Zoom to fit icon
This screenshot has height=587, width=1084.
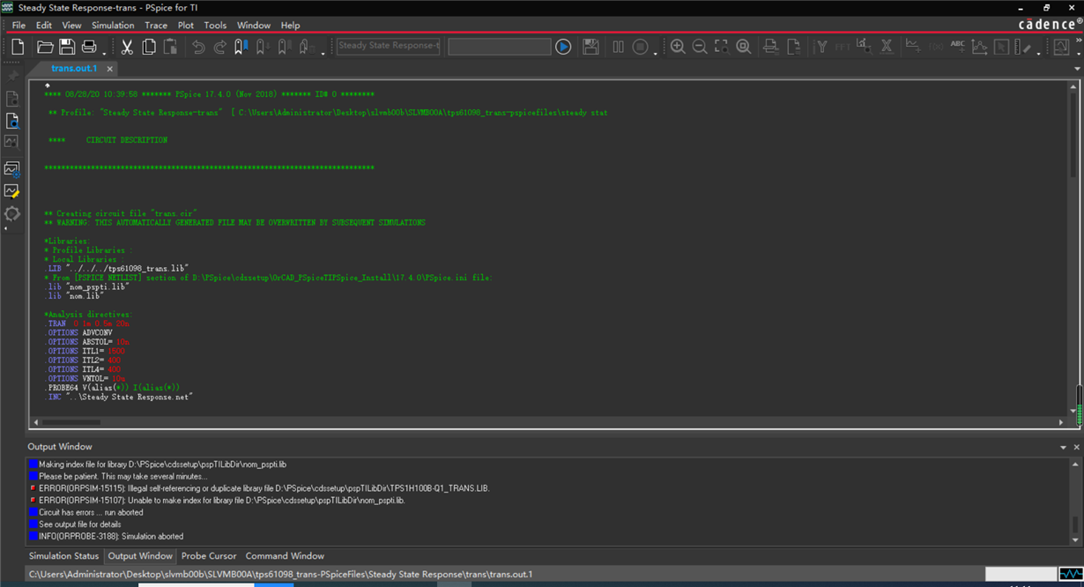(744, 47)
